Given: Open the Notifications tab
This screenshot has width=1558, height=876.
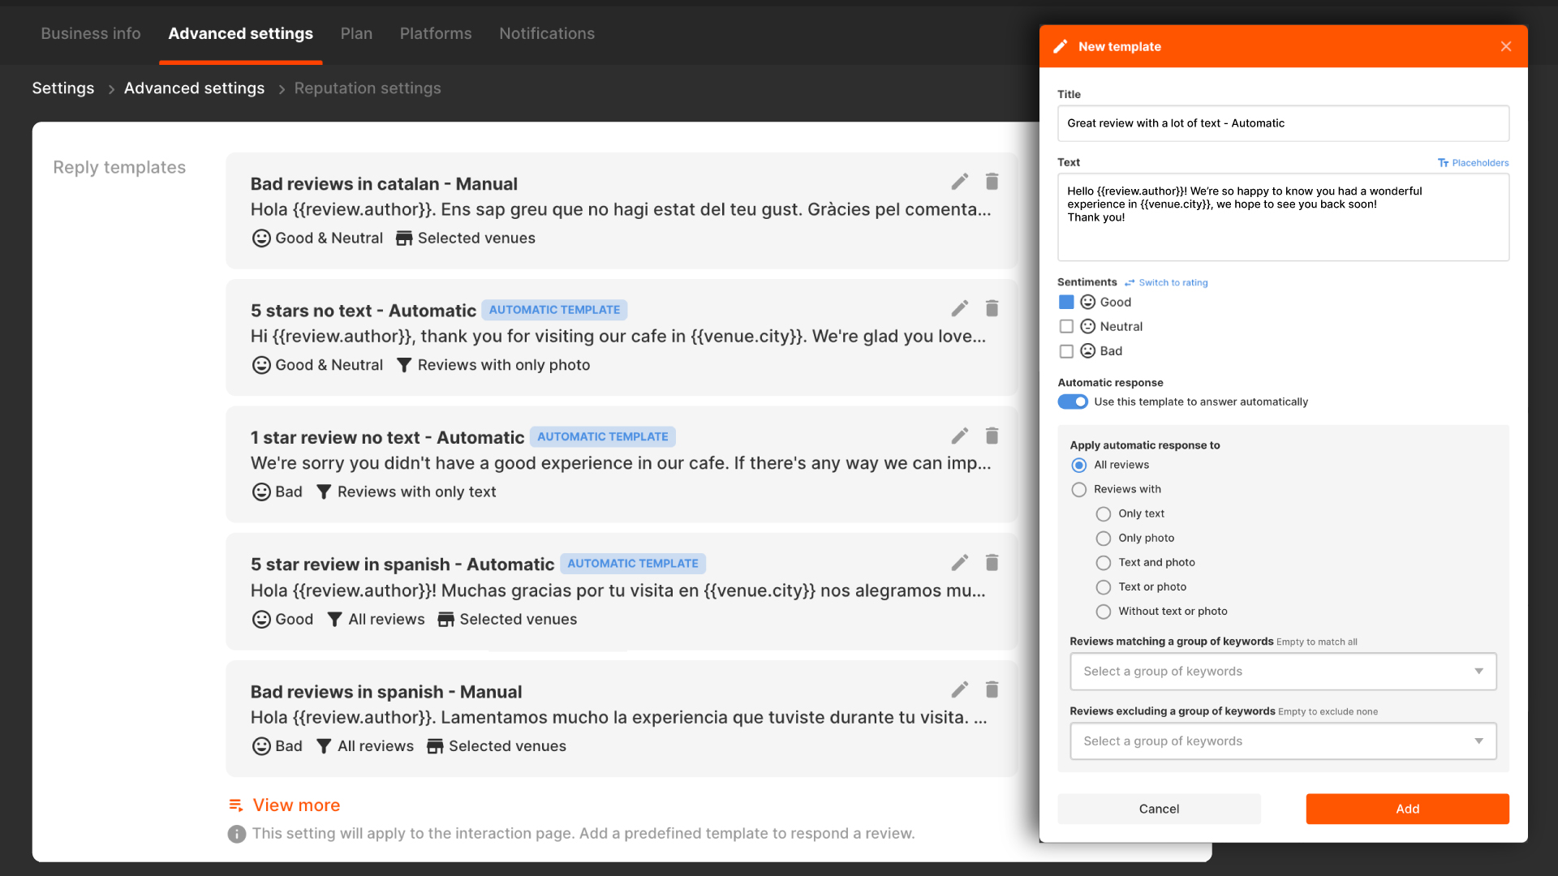Looking at the screenshot, I should (546, 33).
